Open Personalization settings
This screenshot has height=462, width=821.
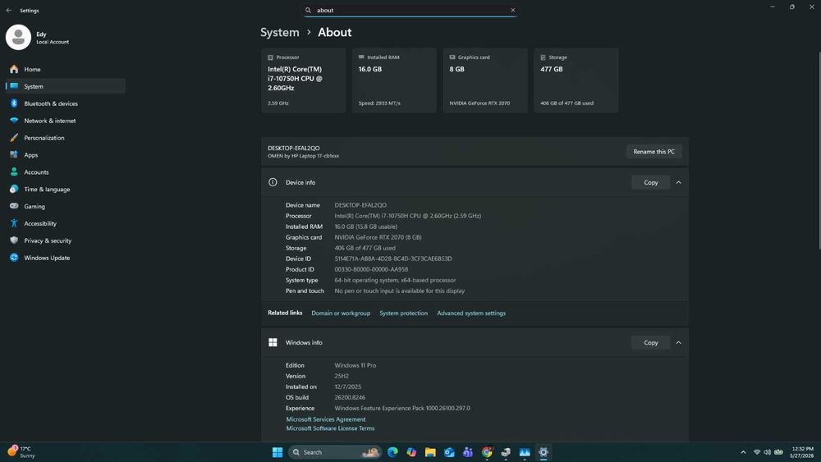(66, 138)
